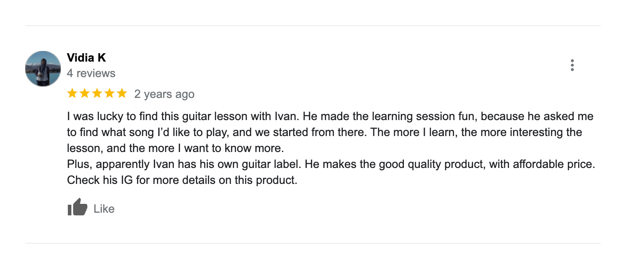This screenshot has width=626, height=269.
Task: Open the overflow menu to report this review
Action: tap(572, 65)
